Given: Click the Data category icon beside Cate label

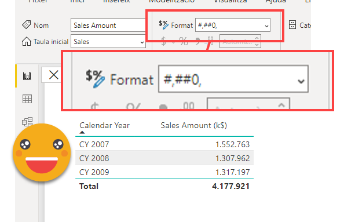Looking at the screenshot, I should pos(292,25).
